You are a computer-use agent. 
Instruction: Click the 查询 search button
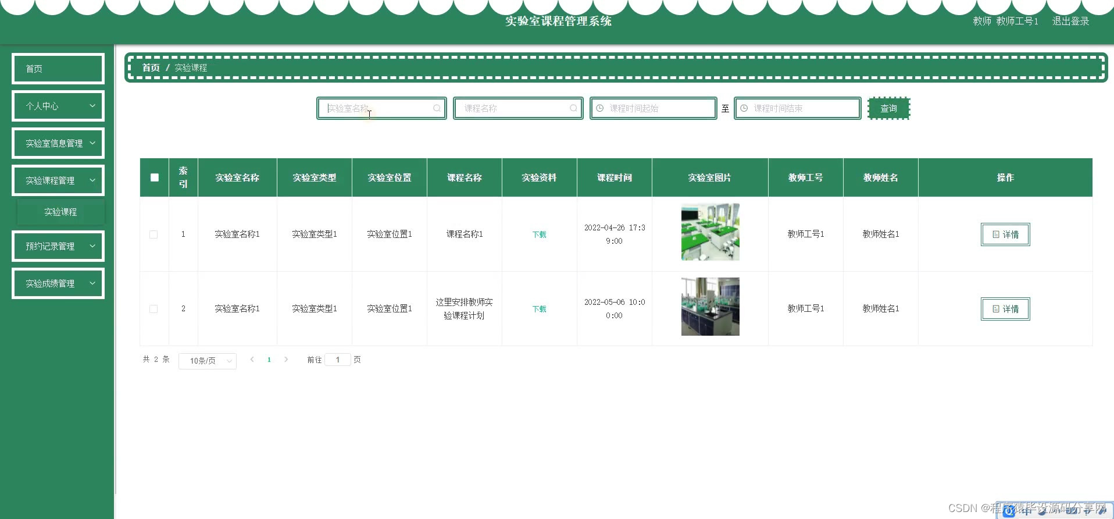[x=888, y=108]
